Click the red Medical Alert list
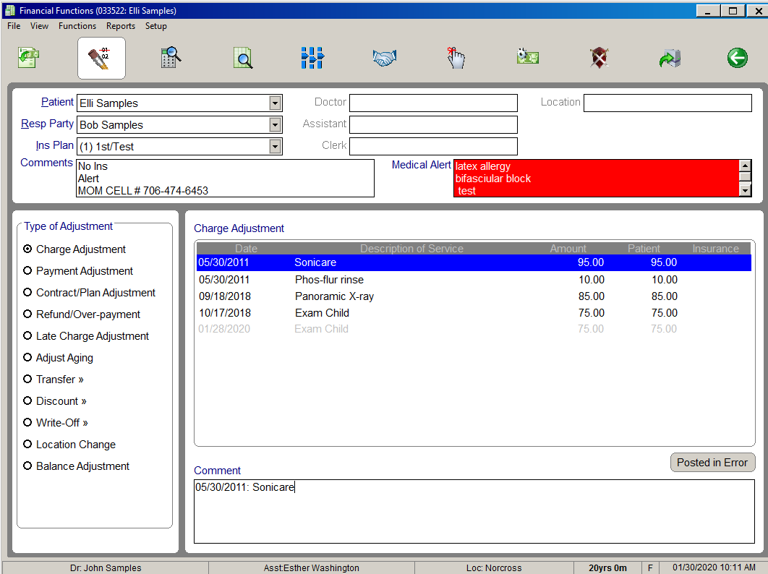 (597, 179)
